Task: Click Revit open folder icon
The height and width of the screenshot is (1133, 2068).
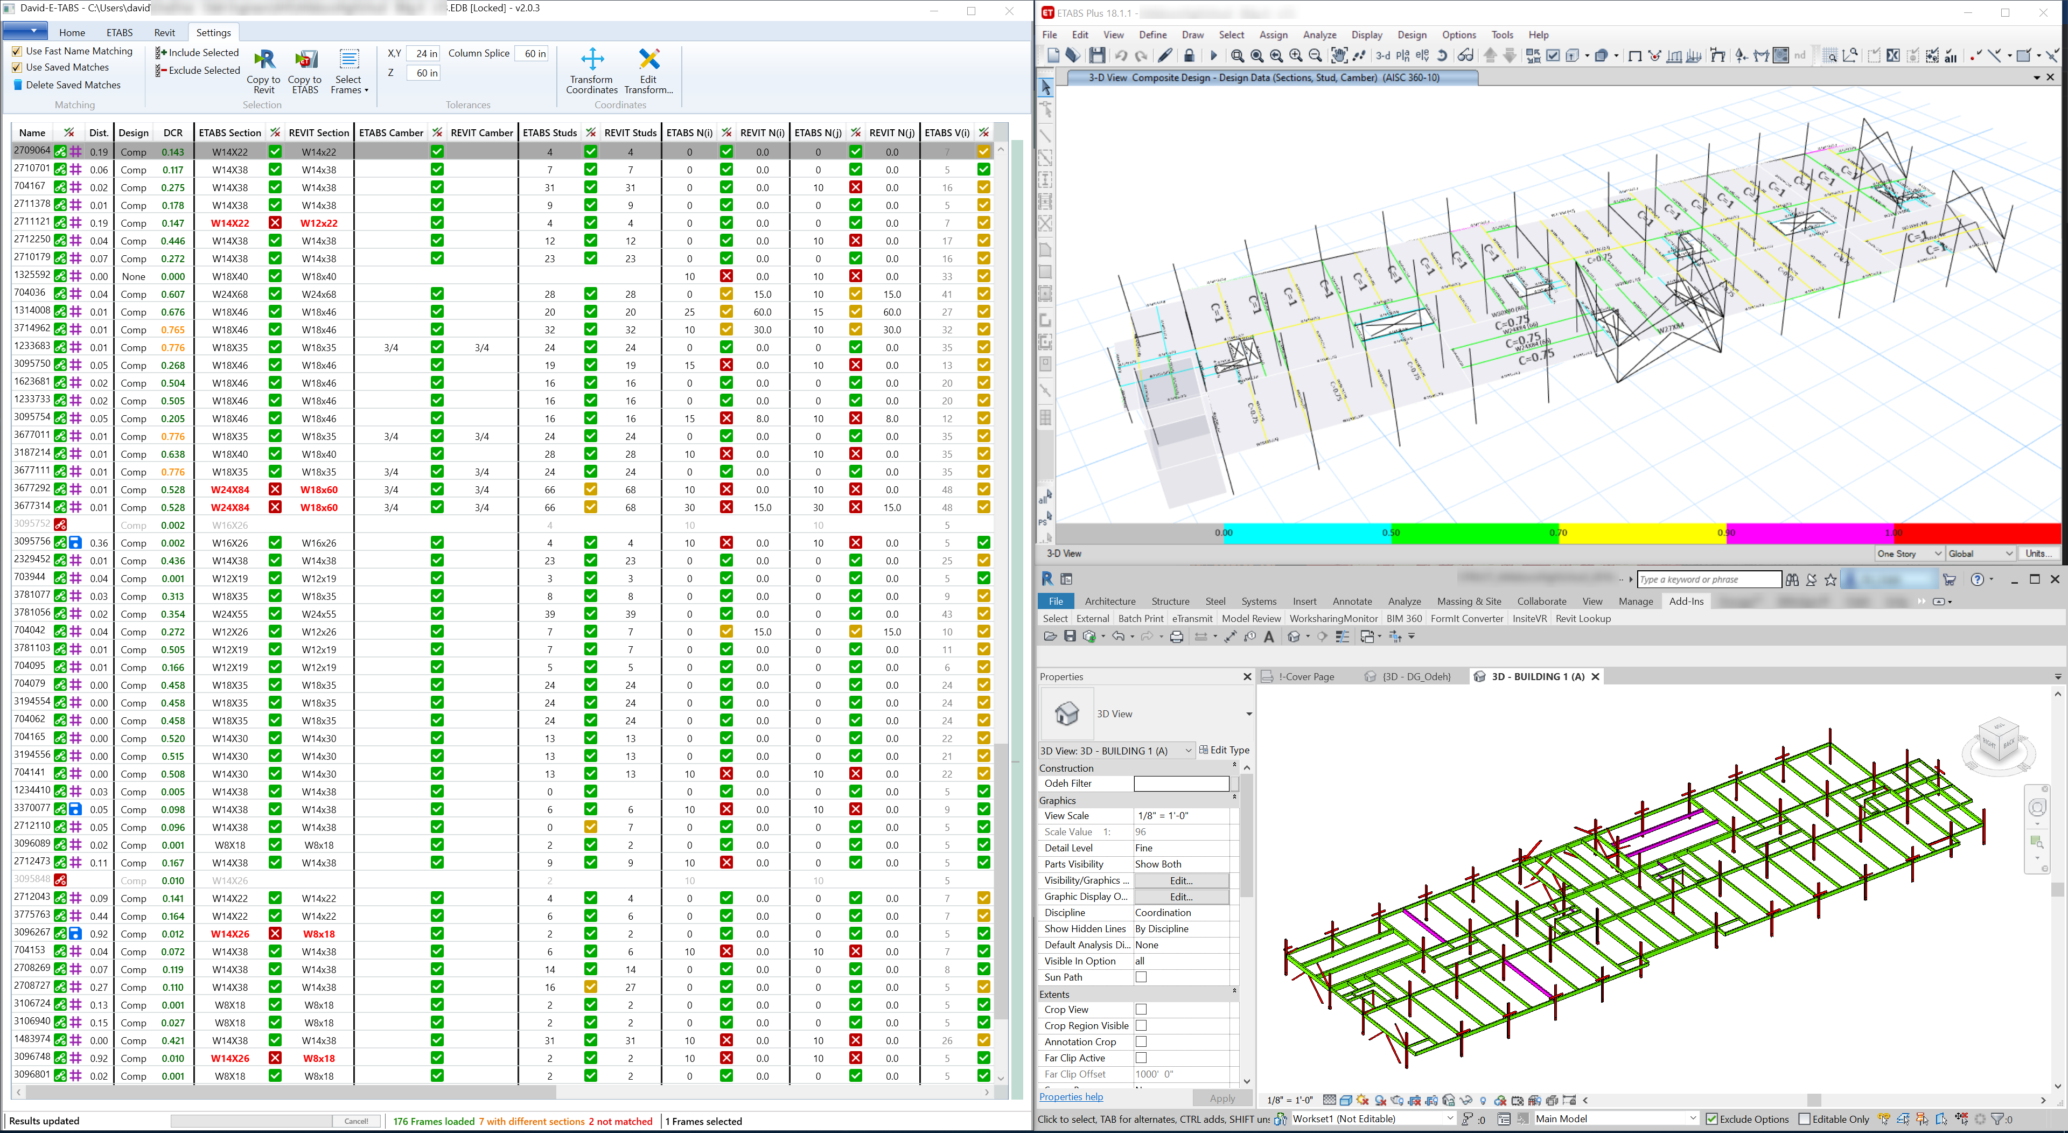Action: tap(1050, 637)
